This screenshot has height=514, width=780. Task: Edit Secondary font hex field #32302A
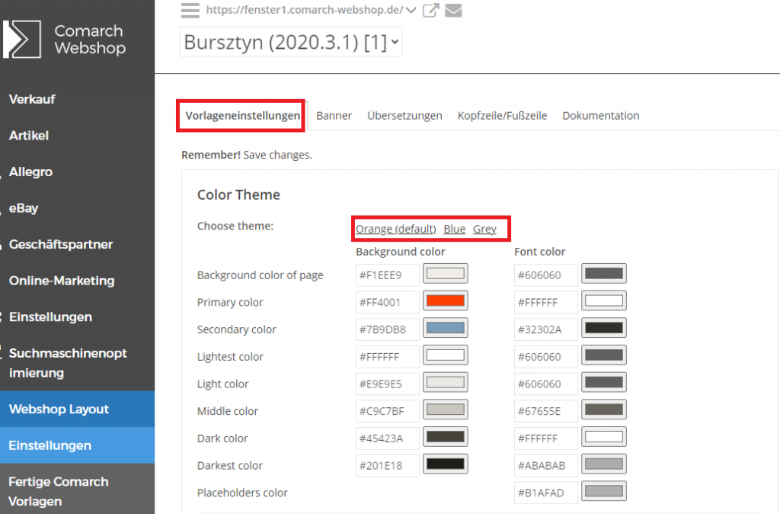point(546,329)
